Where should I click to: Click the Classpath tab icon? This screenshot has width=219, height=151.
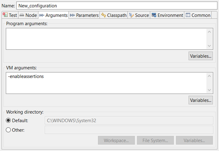pos(104,15)
